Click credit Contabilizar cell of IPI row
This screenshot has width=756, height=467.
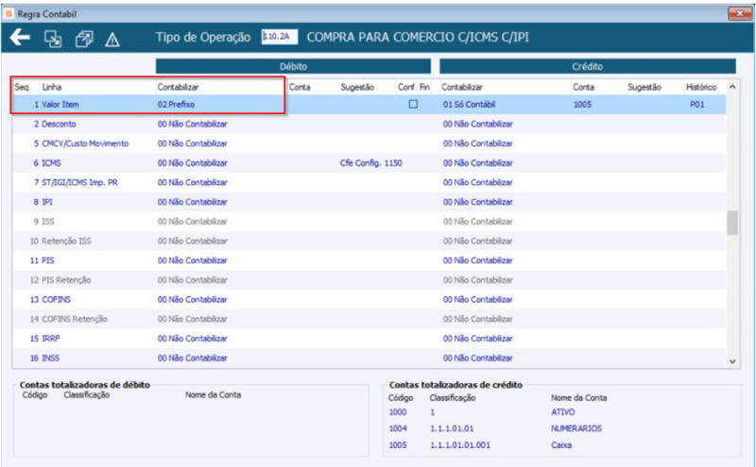(478, 202)
